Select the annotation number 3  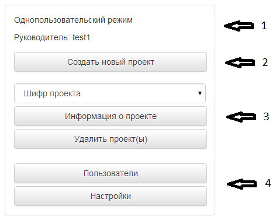(266, 117)
